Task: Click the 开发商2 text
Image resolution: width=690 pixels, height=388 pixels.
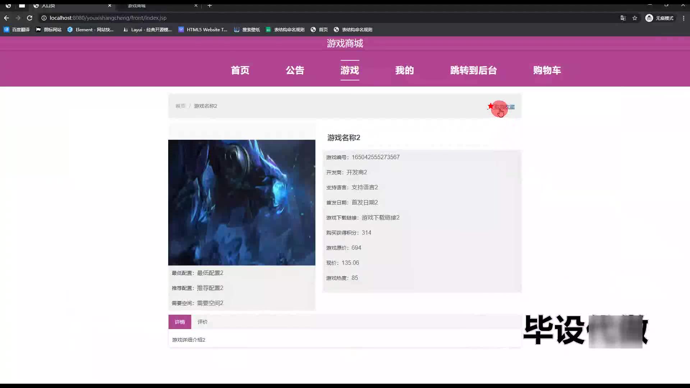Action: [357, 172]
